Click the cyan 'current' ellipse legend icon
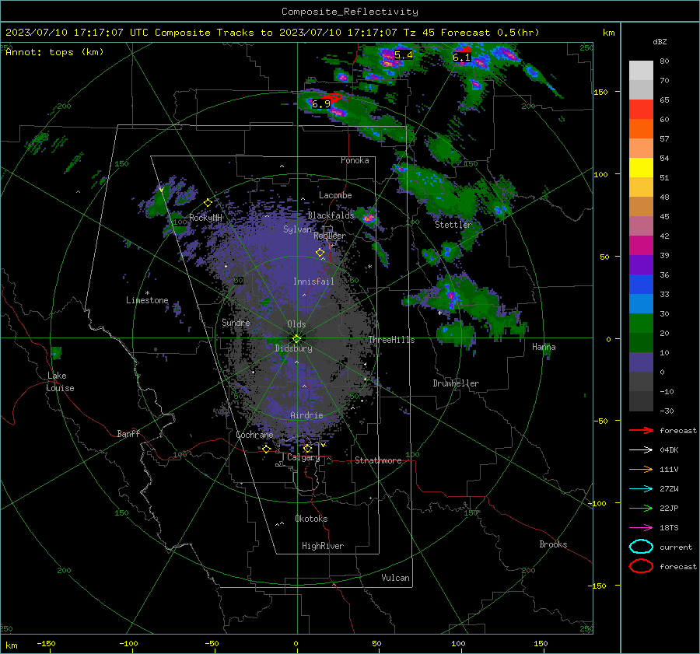 [x=641, y=547]
